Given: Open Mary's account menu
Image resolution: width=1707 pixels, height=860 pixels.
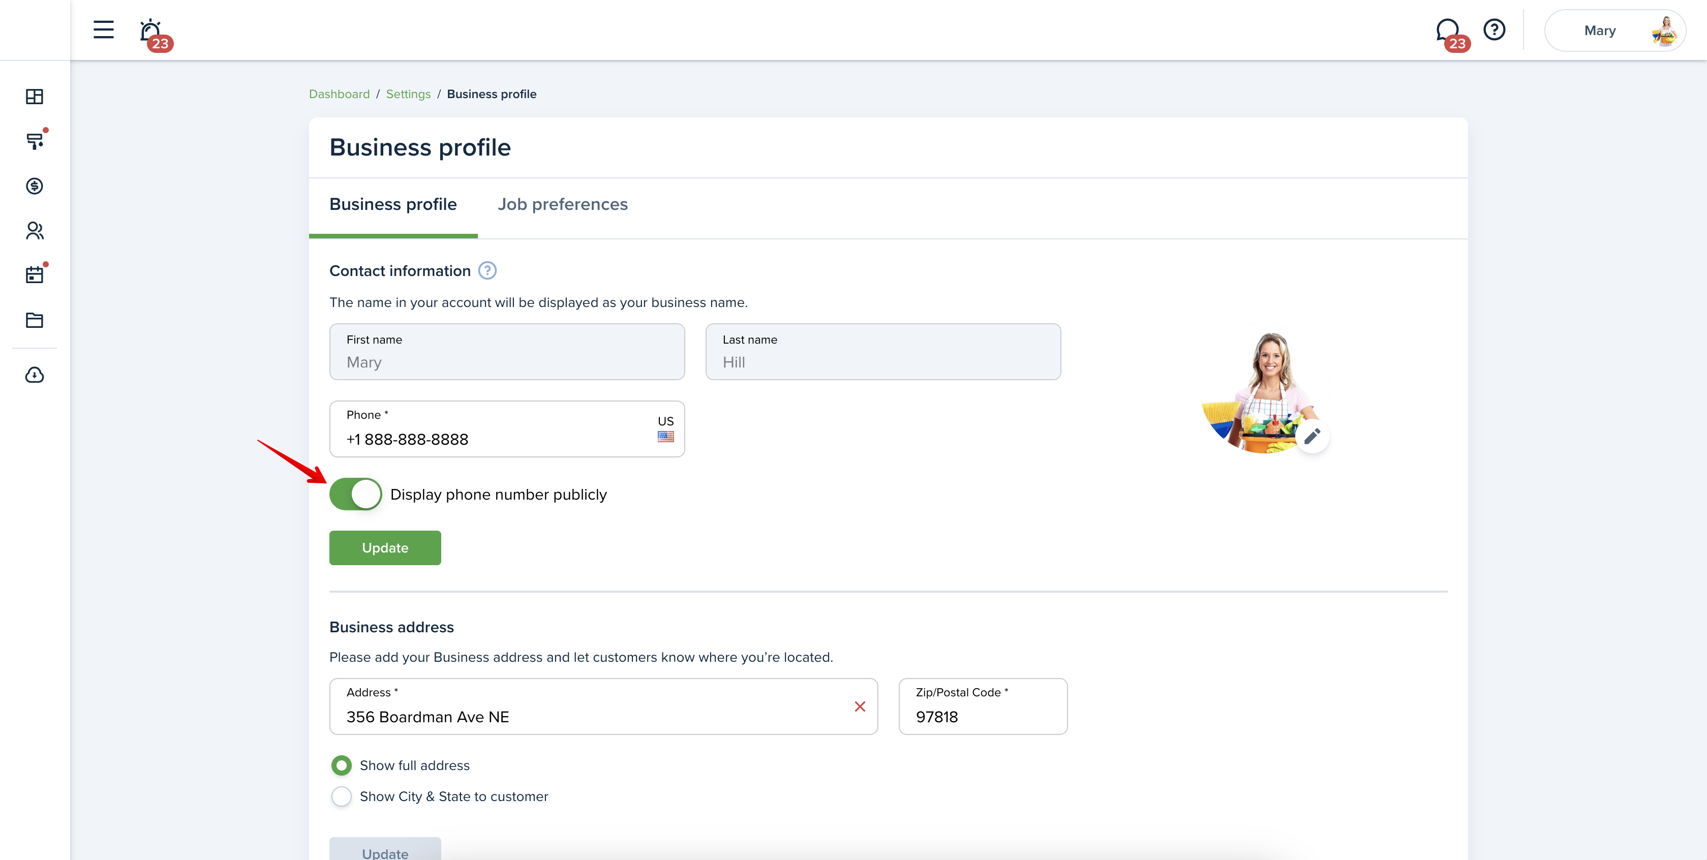Looking at the screenshot, I should 1614,30.
